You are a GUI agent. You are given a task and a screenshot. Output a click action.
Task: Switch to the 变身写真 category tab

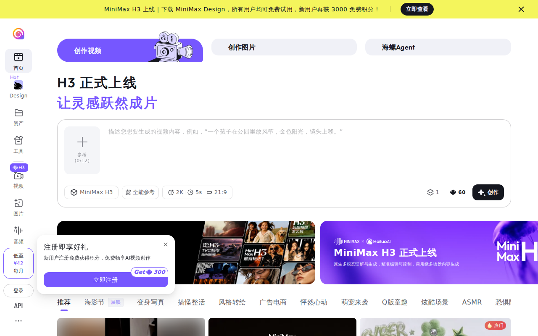click(x=150, y=302)
